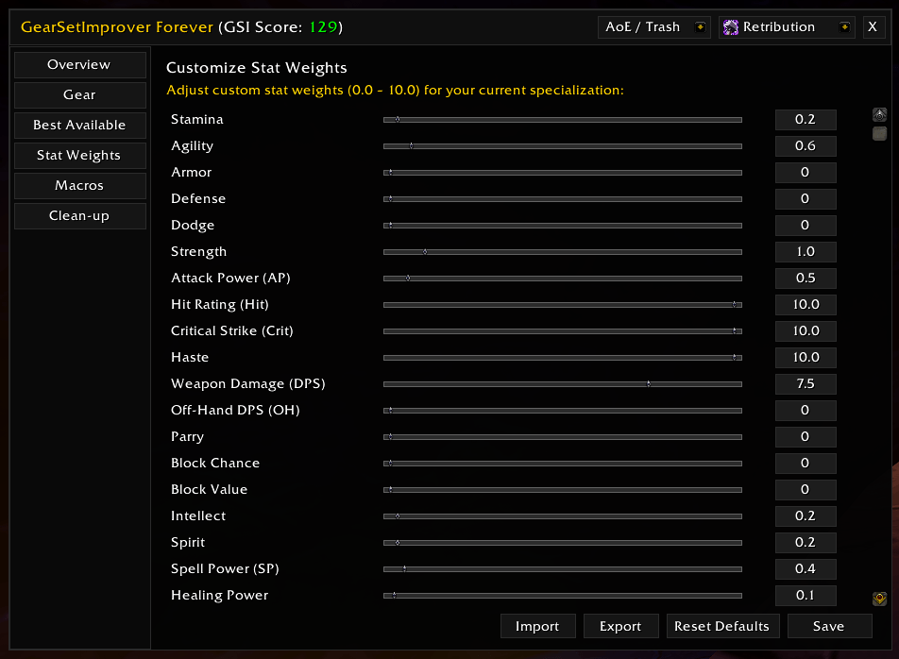Click the Off-Hand DPS value field
899x659 pixels.
806,411
